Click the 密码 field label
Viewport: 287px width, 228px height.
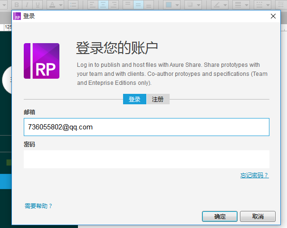click(29, 145)
